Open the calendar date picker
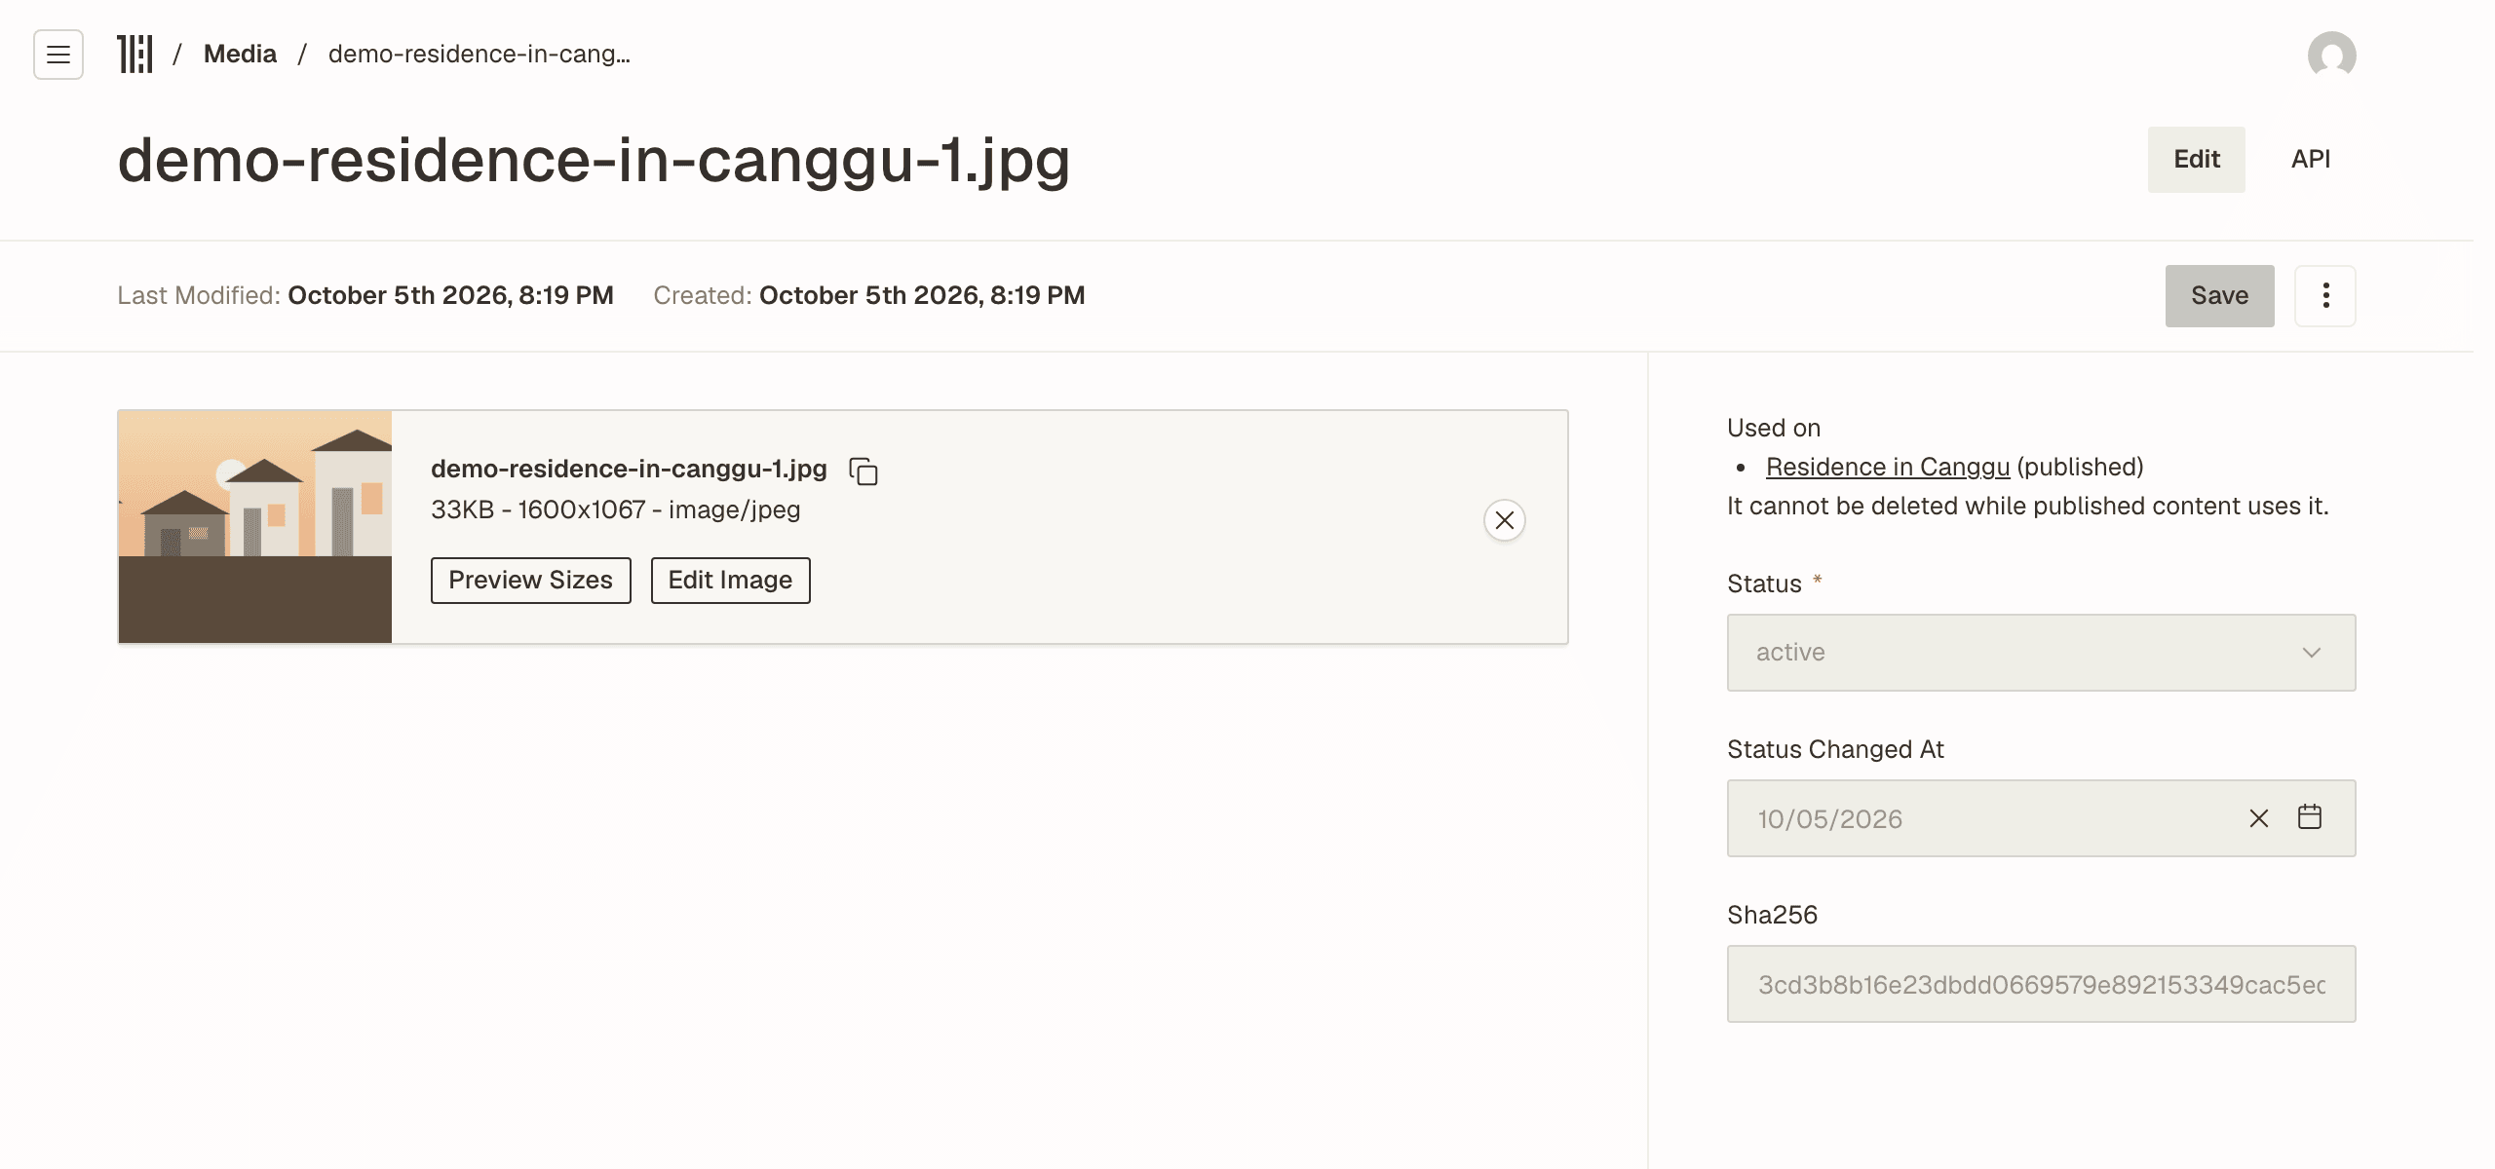Viewport: 2495px width, 1169px height. 2310,816
